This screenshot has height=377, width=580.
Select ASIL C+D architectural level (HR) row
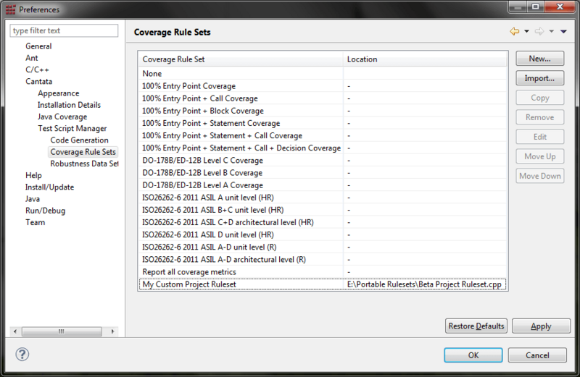[323, 222]
